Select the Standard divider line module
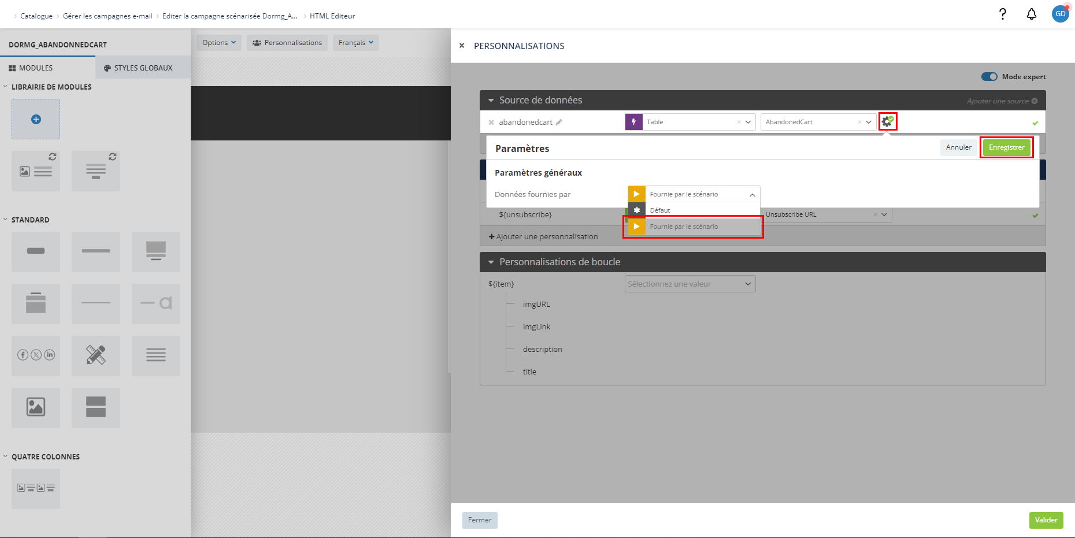 (96, 251)
